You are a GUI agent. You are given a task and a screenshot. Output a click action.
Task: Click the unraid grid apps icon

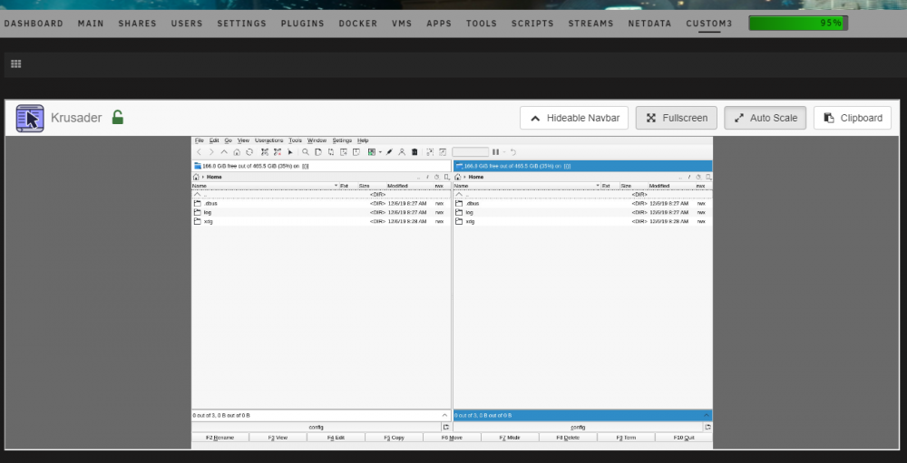pos(16,64)
